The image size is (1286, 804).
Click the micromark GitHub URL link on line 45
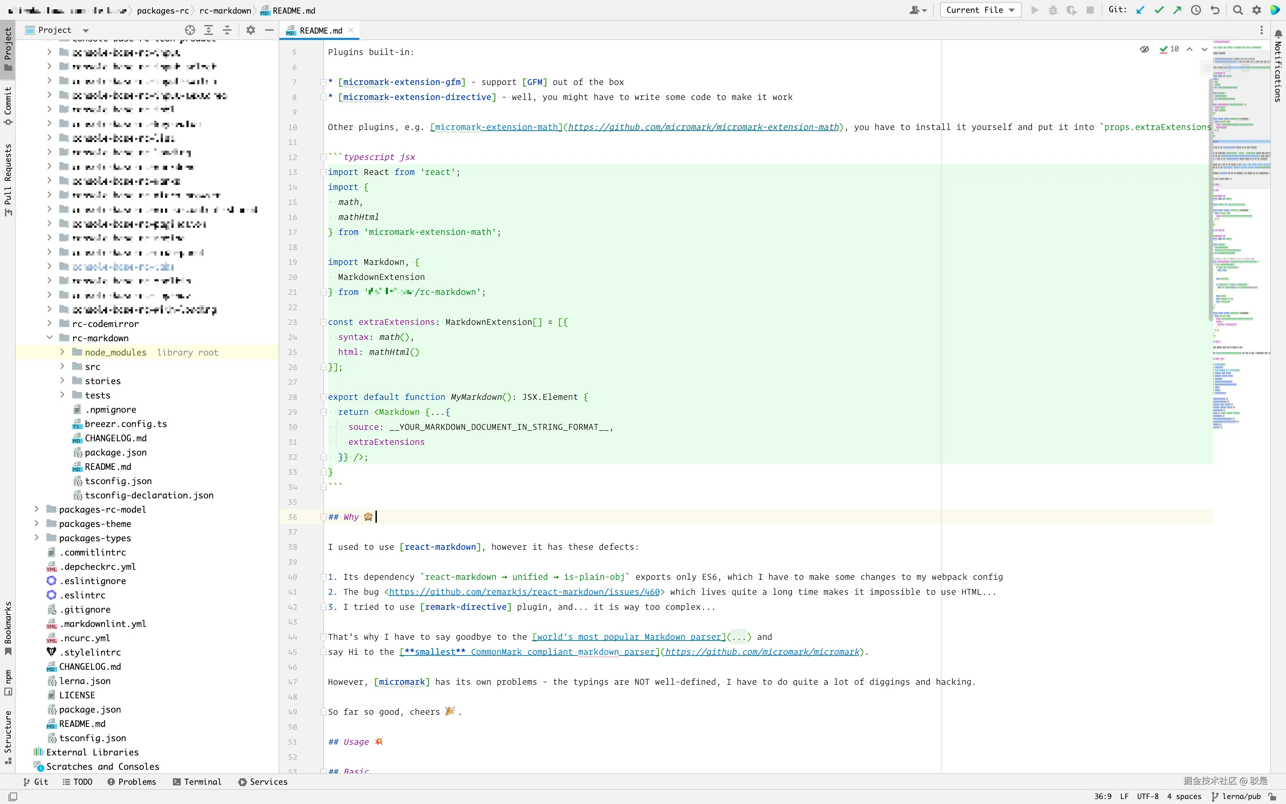point(762,652)
